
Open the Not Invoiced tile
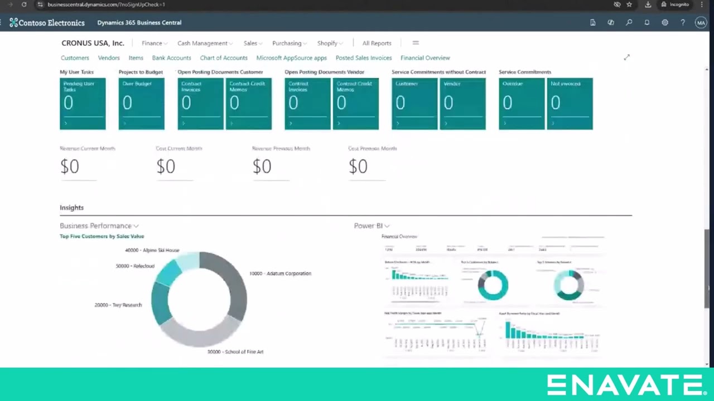[570, 104]
